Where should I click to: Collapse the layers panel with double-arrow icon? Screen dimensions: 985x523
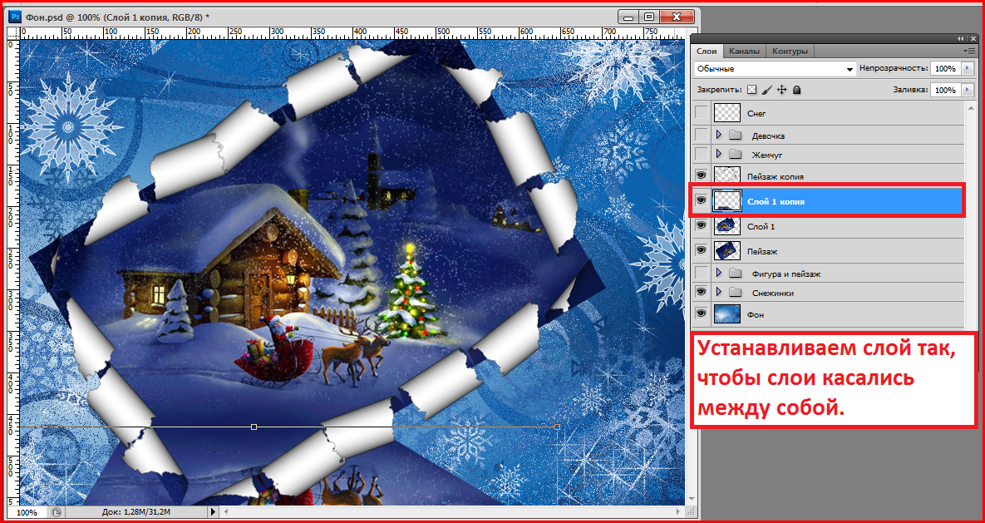click(x=961, y=38)
